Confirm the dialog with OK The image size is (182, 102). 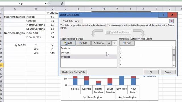[151, 72]
